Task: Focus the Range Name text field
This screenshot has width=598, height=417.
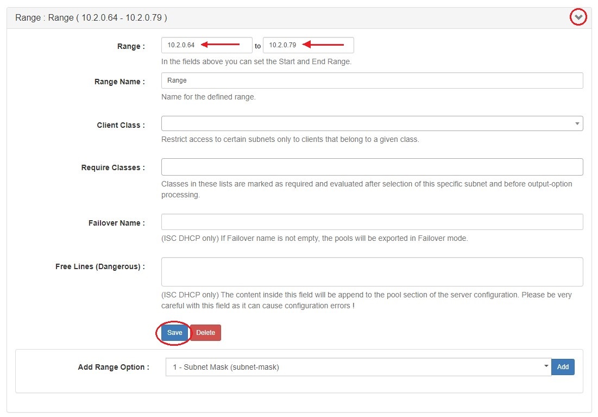Action: pyautogui.click(x=372, y=80)
